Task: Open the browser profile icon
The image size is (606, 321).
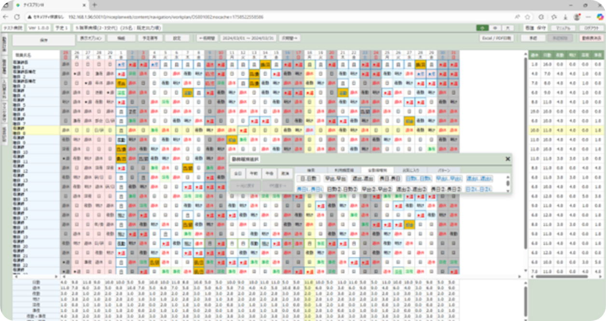Action: click(578, 16)
